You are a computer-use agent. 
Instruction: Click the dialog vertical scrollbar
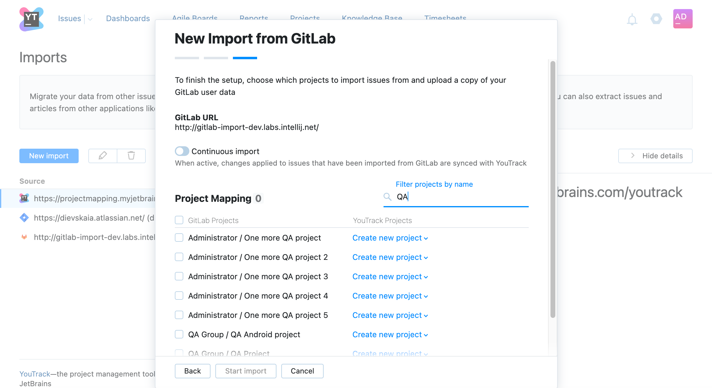pos(553,189)
